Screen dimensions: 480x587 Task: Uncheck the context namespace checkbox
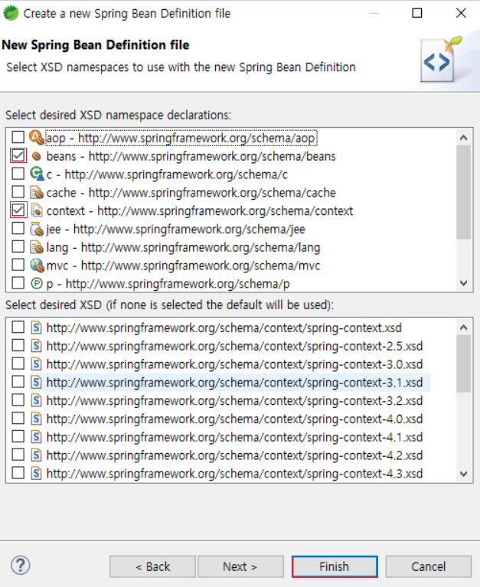click(18, 210)
